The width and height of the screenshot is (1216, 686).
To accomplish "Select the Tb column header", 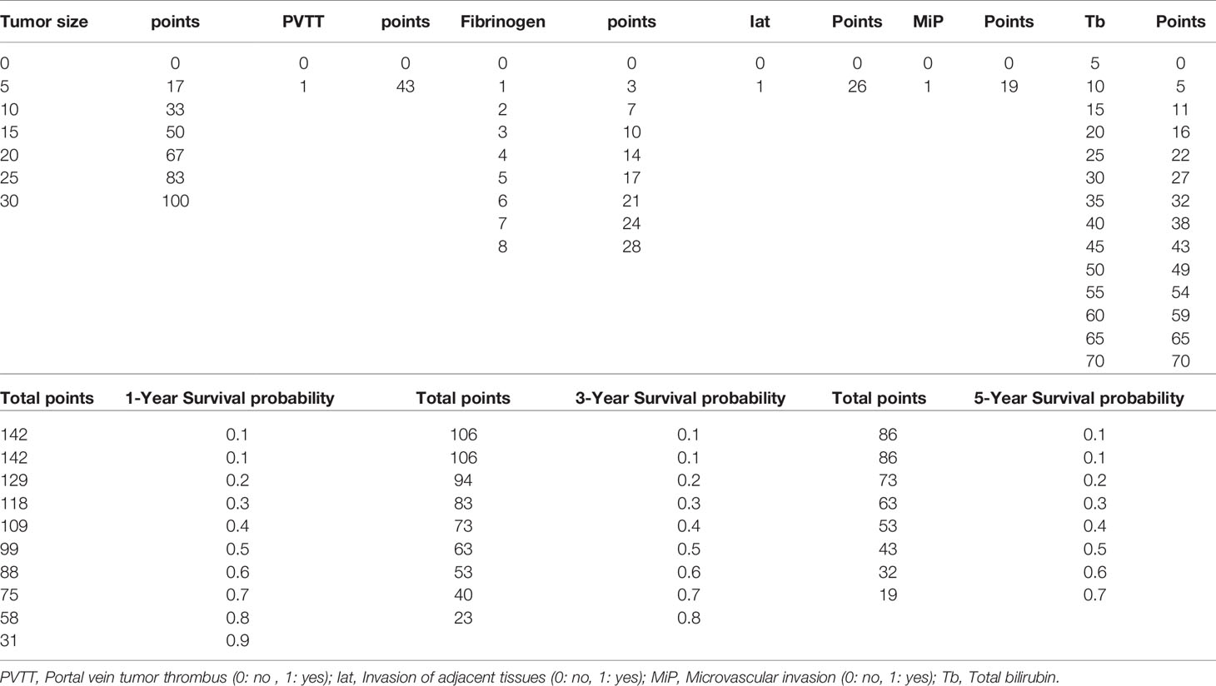I will click(x=1094, y=22).
